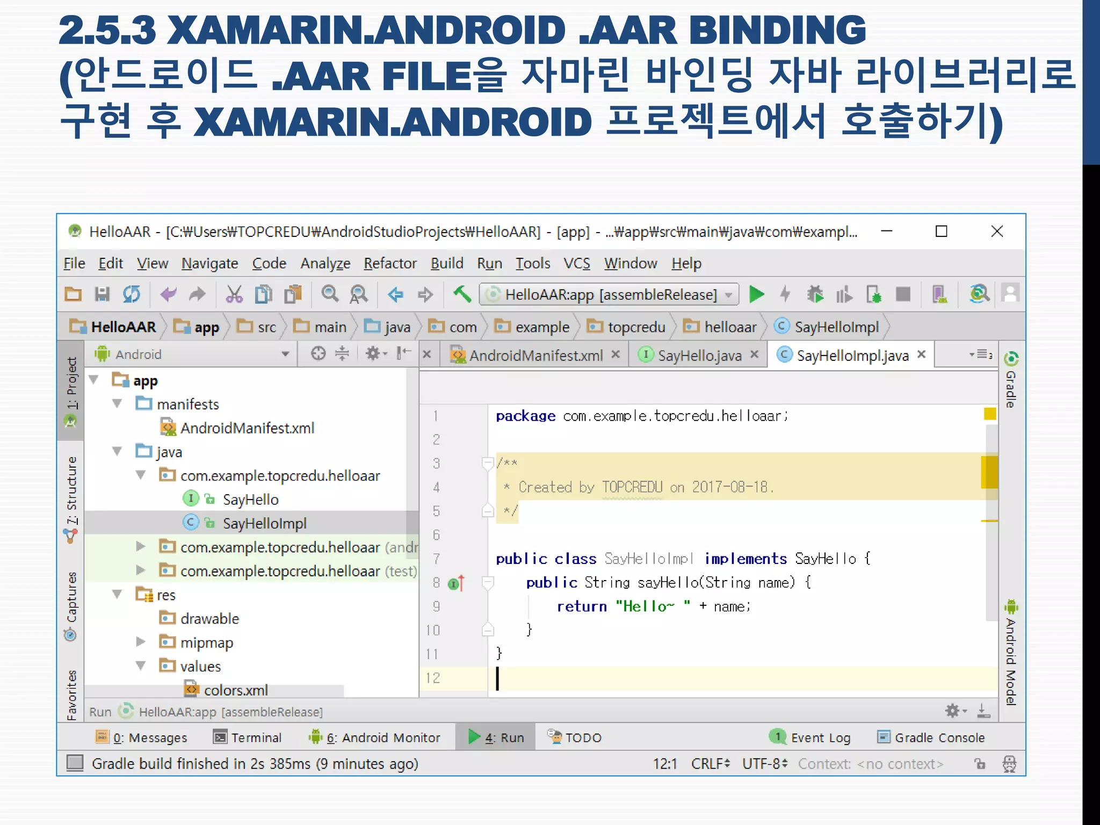Image resolution: width=1100 pixels, height=825 pixels.
Task: Click the UTF-8 encoding status selector
Action: tap(765, 764)
